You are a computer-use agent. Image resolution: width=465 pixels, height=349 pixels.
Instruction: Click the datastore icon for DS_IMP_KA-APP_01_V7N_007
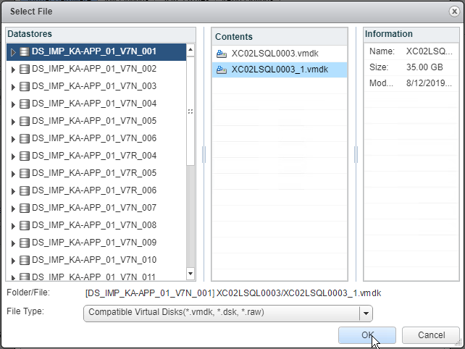pos(25,208)
